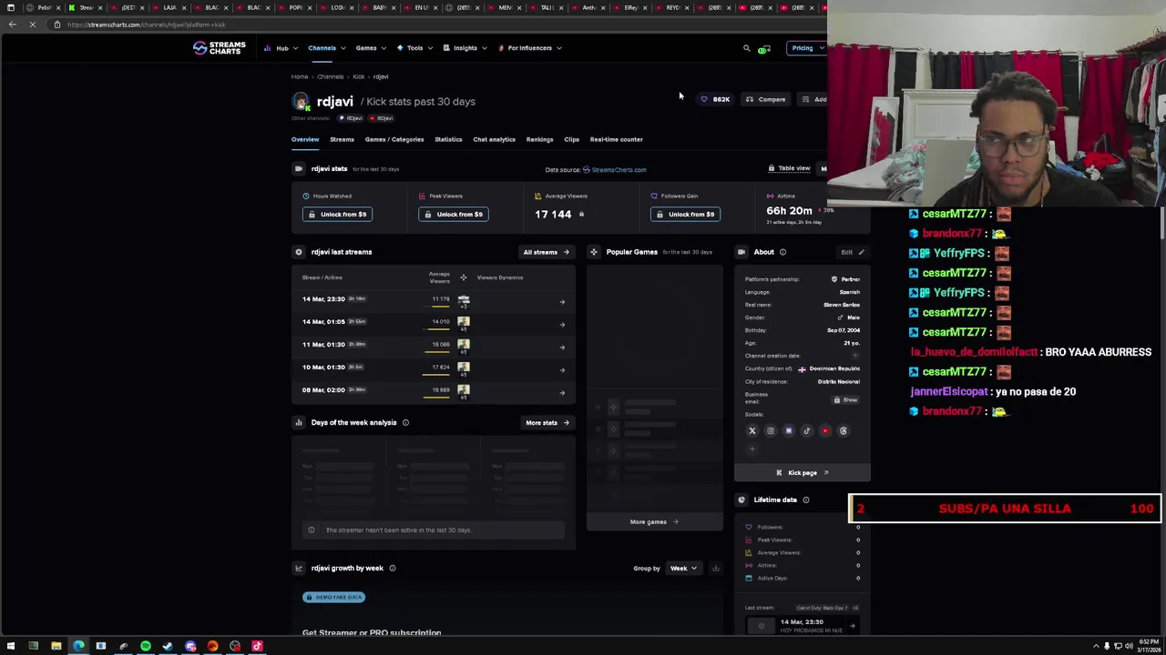
Task: Click the Compare button
Action: (766, 99)
